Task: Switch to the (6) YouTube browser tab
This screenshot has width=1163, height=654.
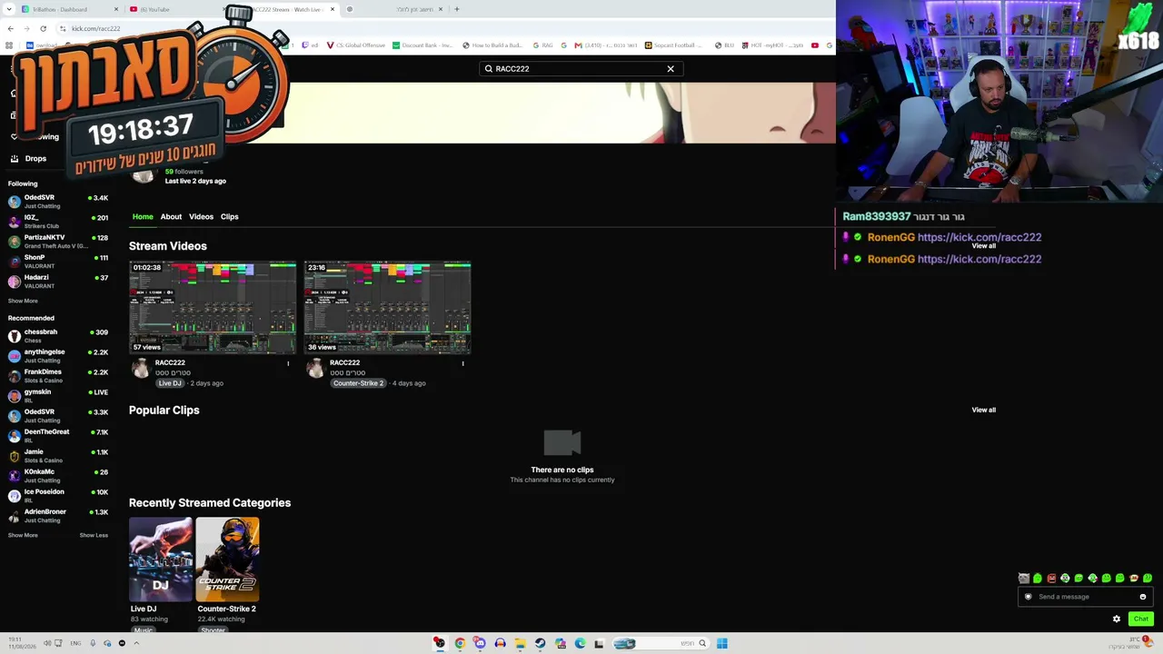Action: 173,9
